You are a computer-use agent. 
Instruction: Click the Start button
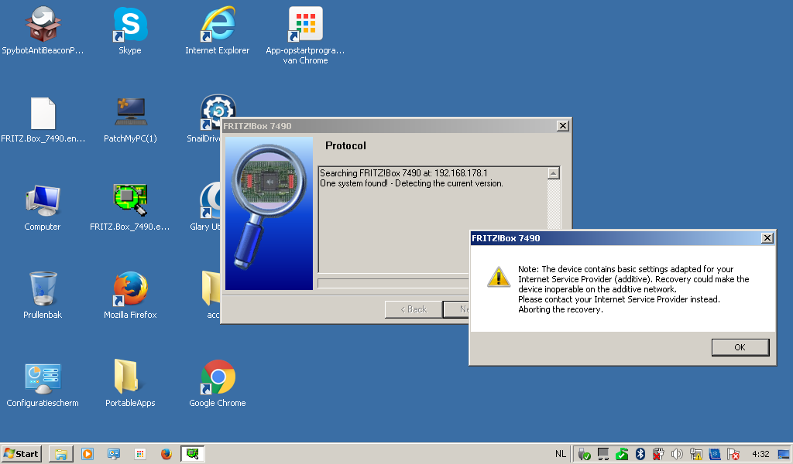point(21,454)
